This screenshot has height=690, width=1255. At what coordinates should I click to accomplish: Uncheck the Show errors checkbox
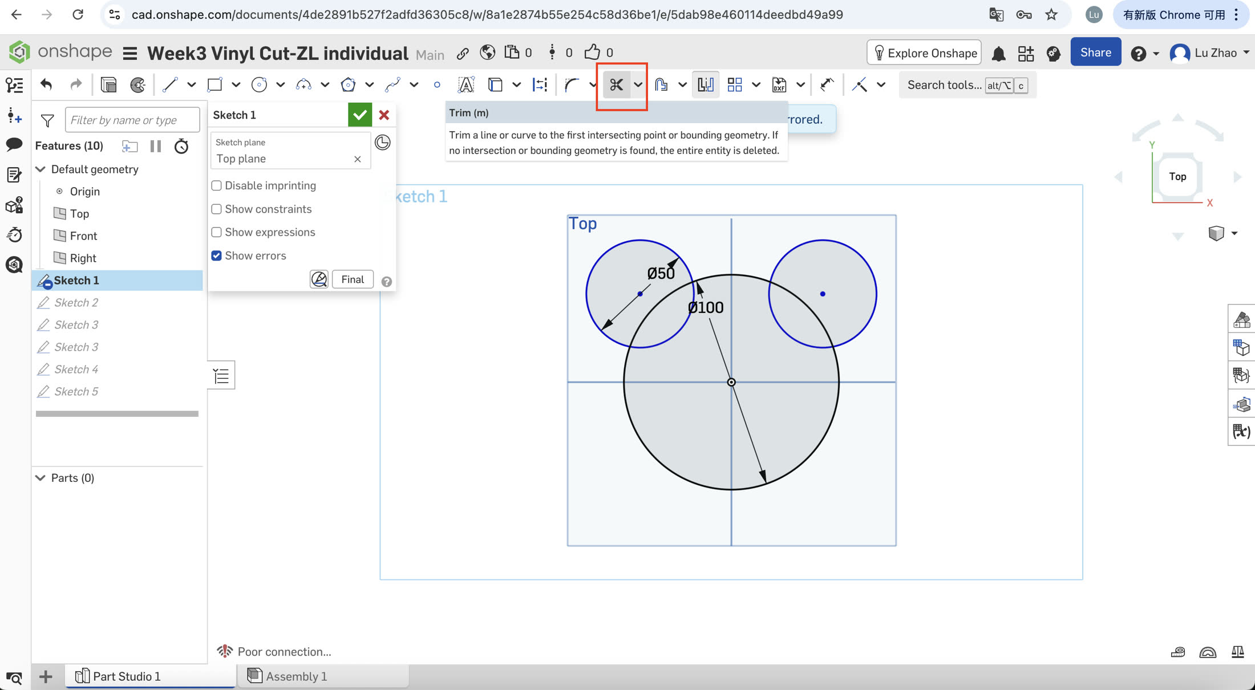[x=217, y=255]
